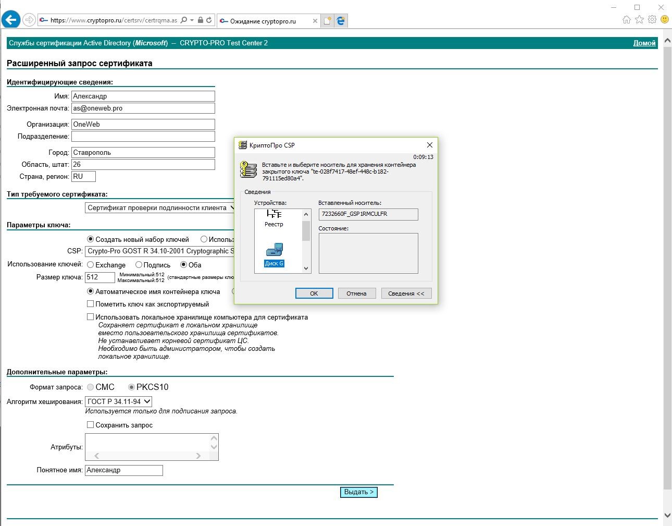The image size is (672, 526).
Task: Open the browser Home page icon
Action: pos(627,20)
